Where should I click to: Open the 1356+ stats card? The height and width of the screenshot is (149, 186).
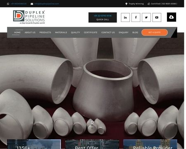34,144
